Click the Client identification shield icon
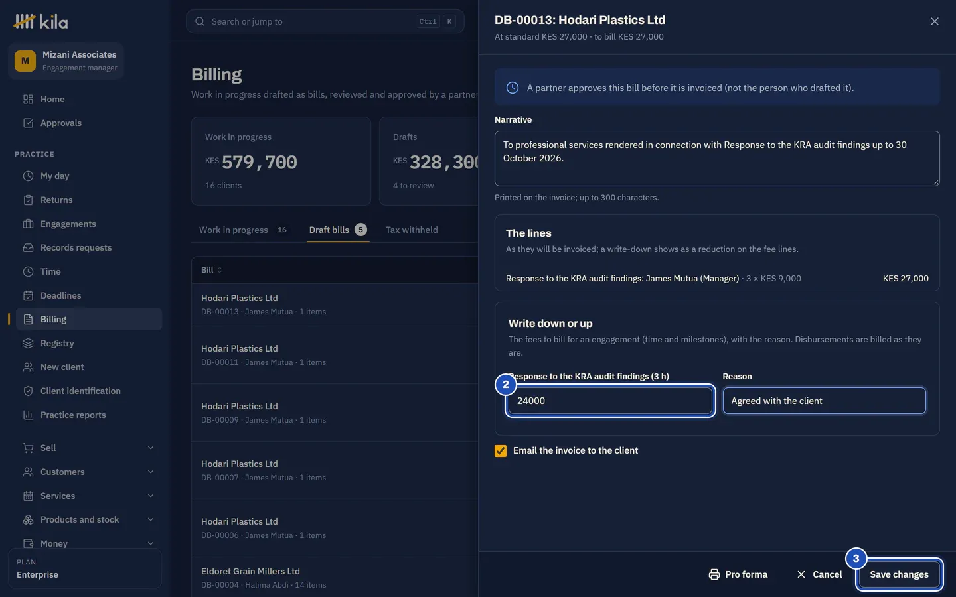956x597 pixels. (28, 391)
